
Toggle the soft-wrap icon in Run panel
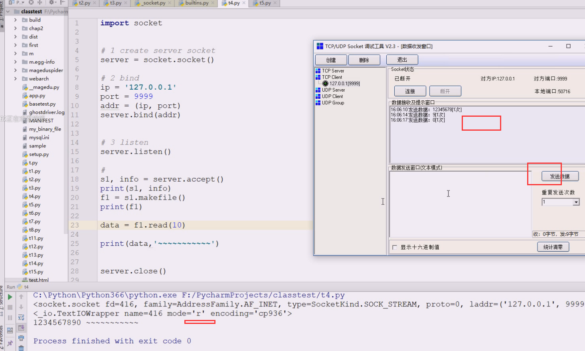(21, 317)
